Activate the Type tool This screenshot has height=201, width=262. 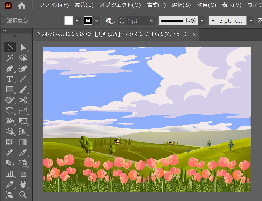(10, 79)
